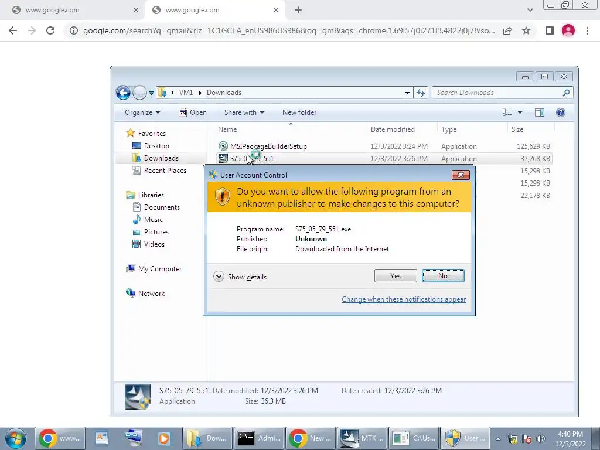Click No in the User Account Control dialog
Image resolution: width=600 pixels, height=450 pixels.
click(x=443, y=276)
